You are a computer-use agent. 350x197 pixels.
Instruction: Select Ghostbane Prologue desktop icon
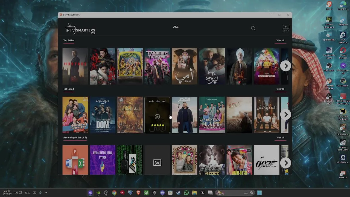pos(343,114)
